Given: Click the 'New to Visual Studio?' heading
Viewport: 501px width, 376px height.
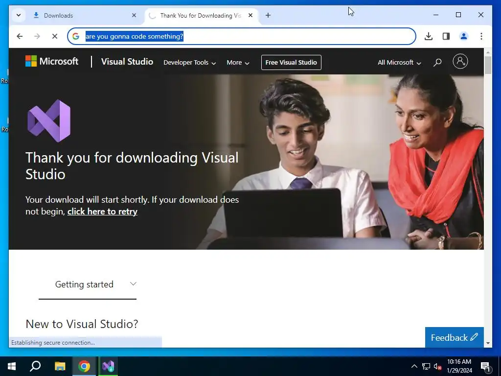Looking at the screenshot, I should 82,324.
